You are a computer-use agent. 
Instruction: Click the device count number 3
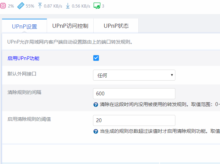coord(103,6)
